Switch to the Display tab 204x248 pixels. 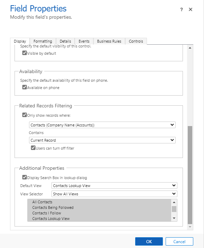tap(20, 41)
